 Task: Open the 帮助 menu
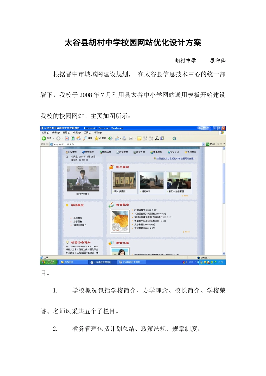(98, 133)
